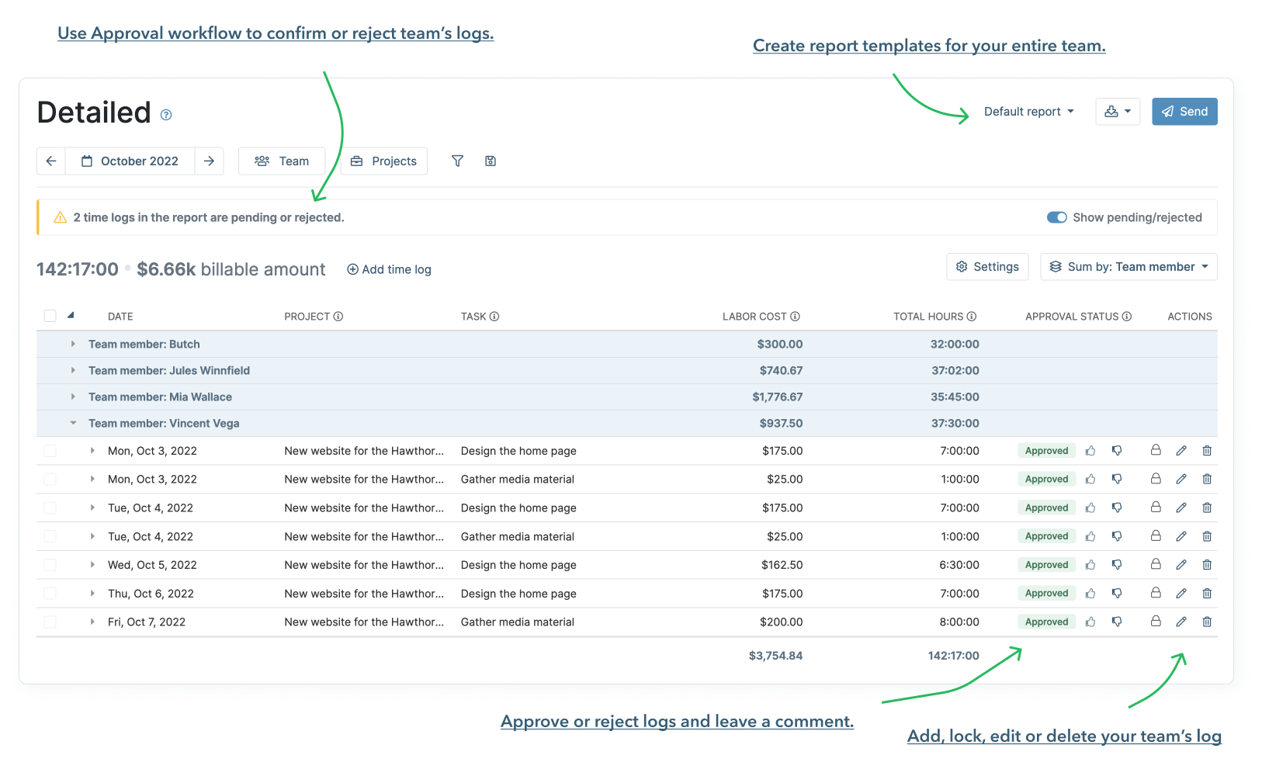1262x776 pixels.
Task: Send the report
Action: [1184, 112]
